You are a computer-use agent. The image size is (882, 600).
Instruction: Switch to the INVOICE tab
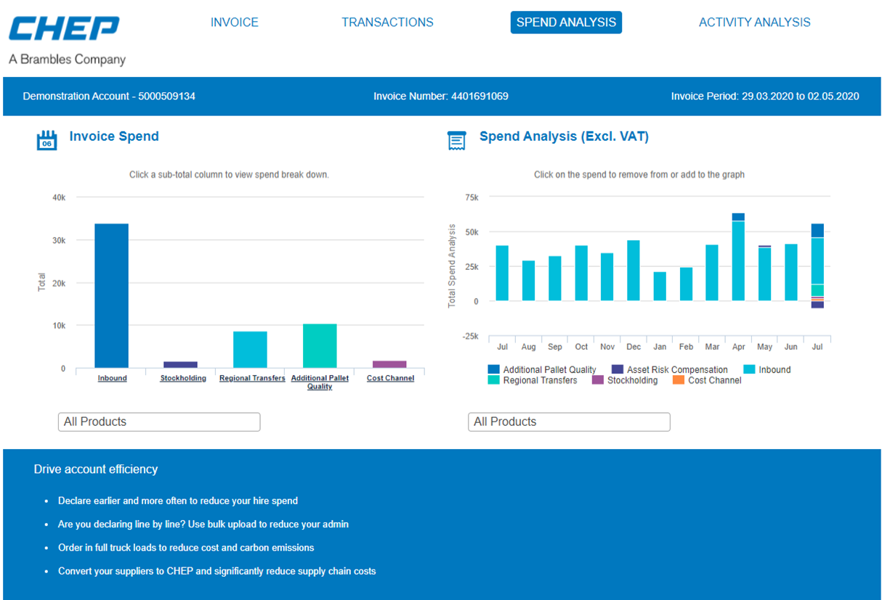point(235,22)
